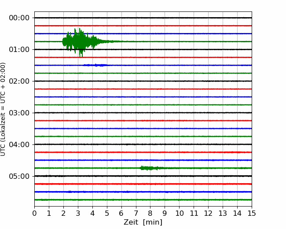Click the x-axis tick label 1
The image size is (286, 229).
49,213
